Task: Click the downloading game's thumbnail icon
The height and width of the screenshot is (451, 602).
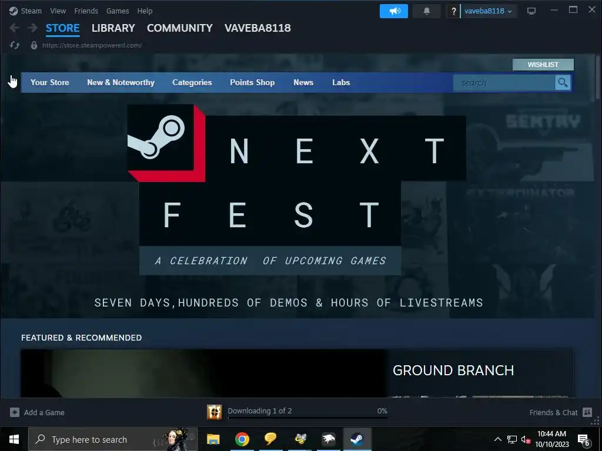Action: click(215, 412)
